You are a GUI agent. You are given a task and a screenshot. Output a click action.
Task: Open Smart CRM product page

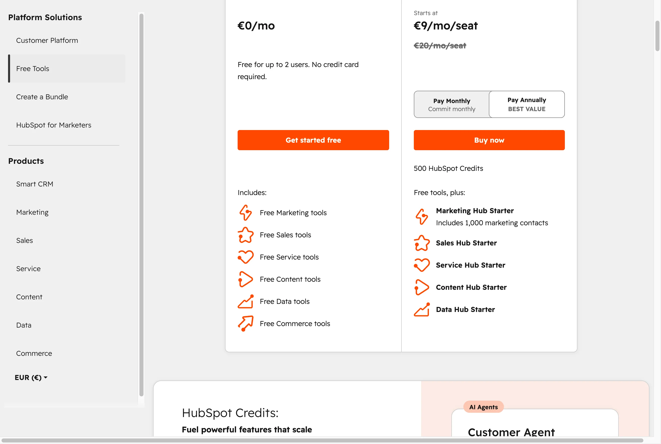[34, 184]
